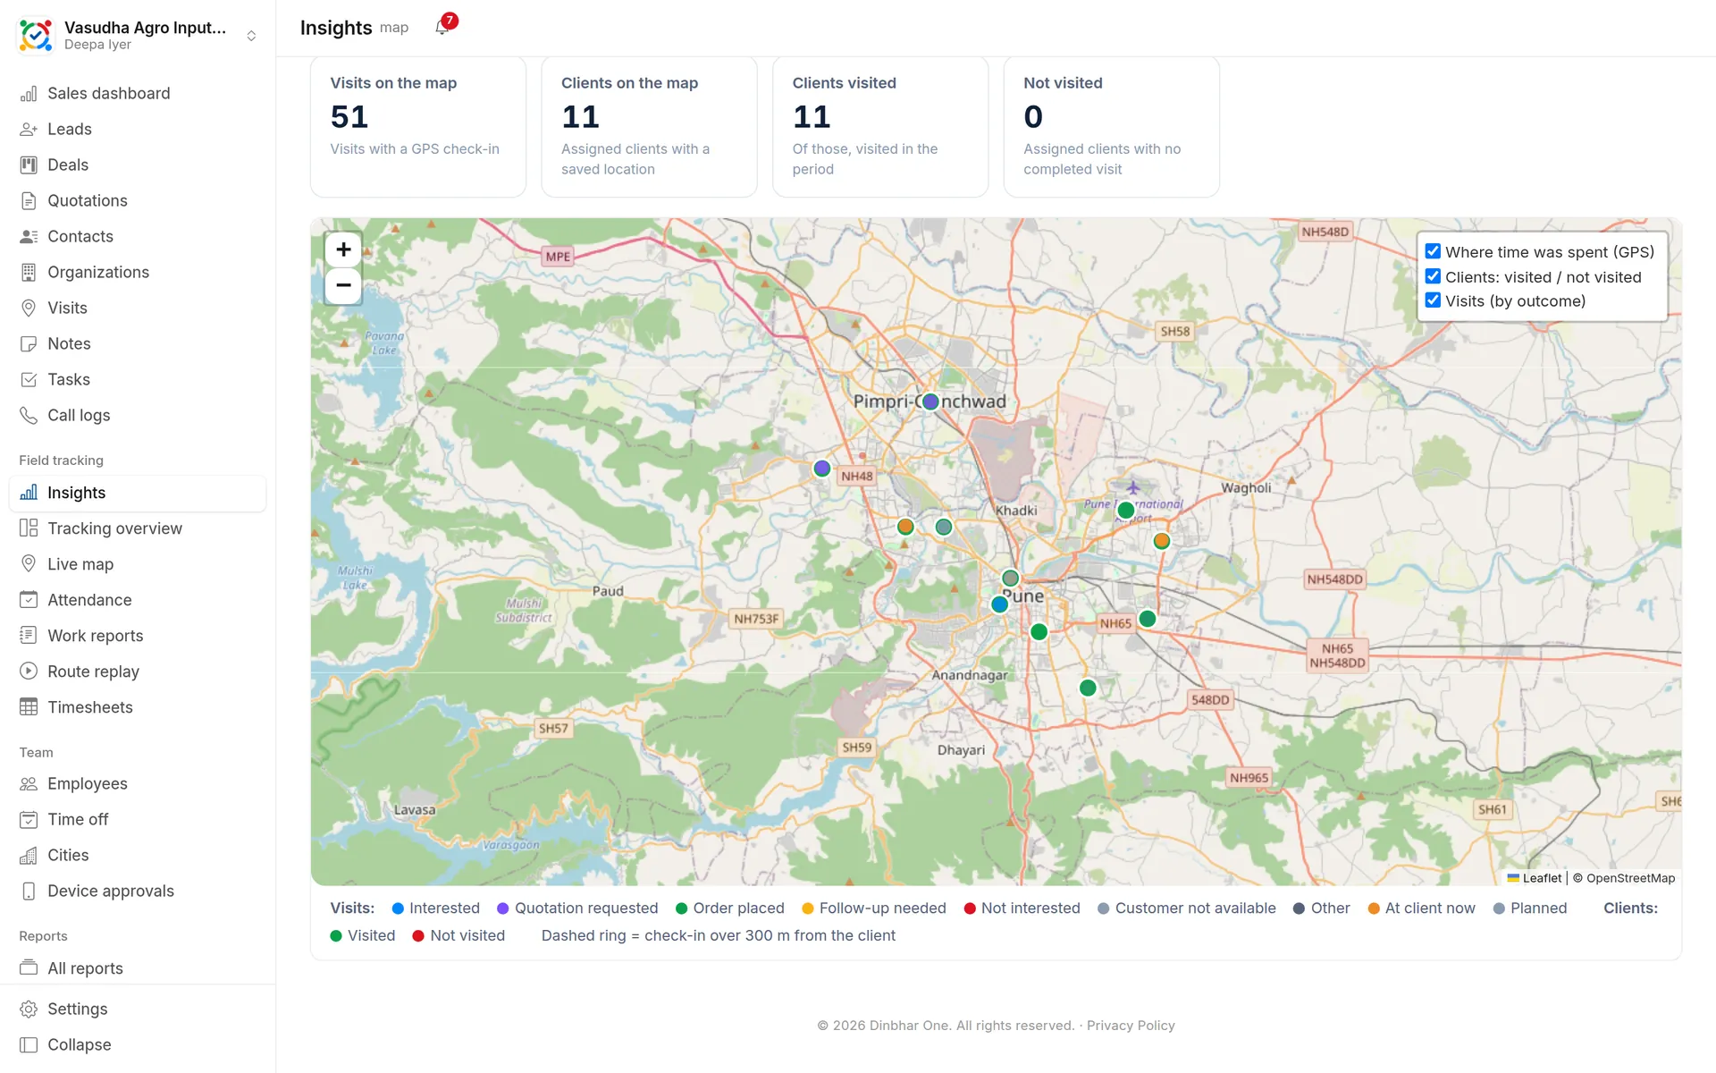
Task: Zoom in the map with plus button
Action: (343, 249)
